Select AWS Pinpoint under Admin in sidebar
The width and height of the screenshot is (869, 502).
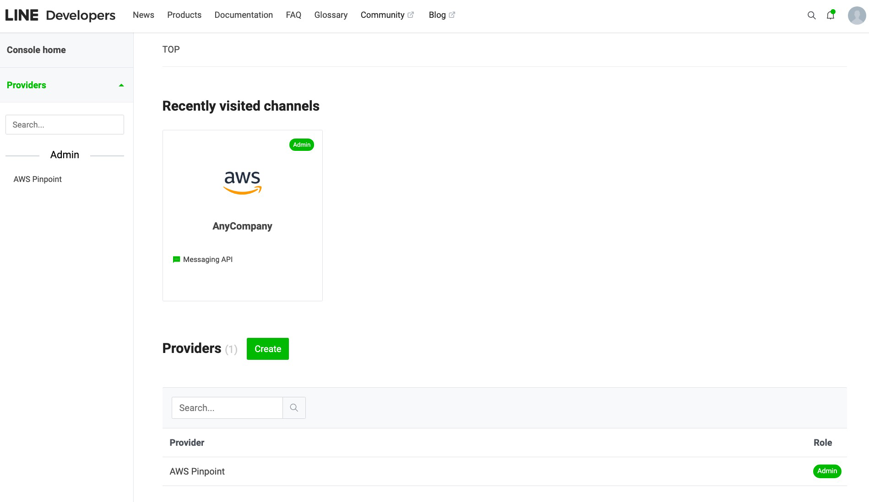(x=38, y=179)
